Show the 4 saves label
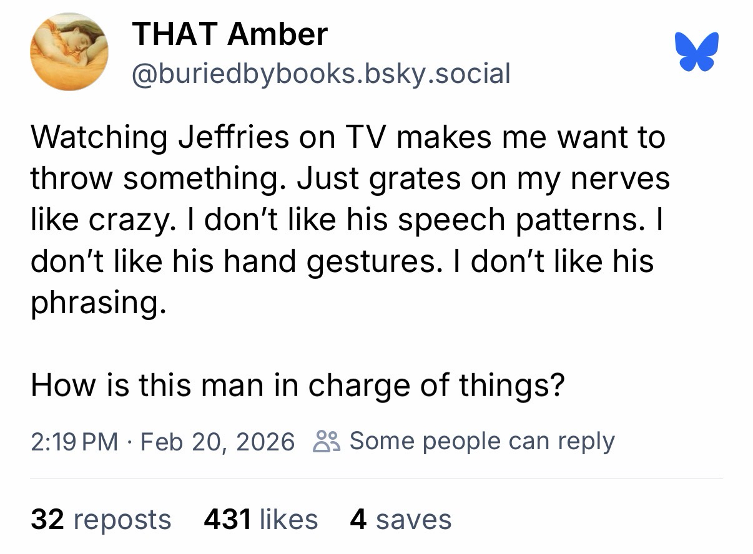Screen dimensions: 753x554 (x=400, y=519)
